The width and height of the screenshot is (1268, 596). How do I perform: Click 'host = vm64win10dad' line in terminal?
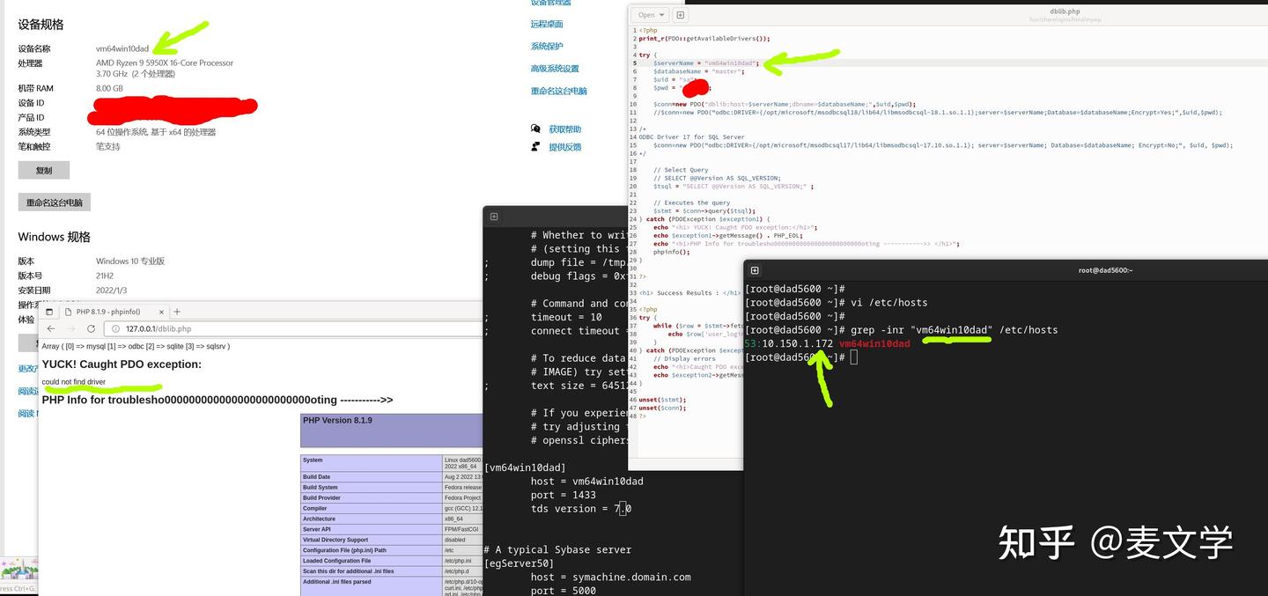[x=586, y=482]
